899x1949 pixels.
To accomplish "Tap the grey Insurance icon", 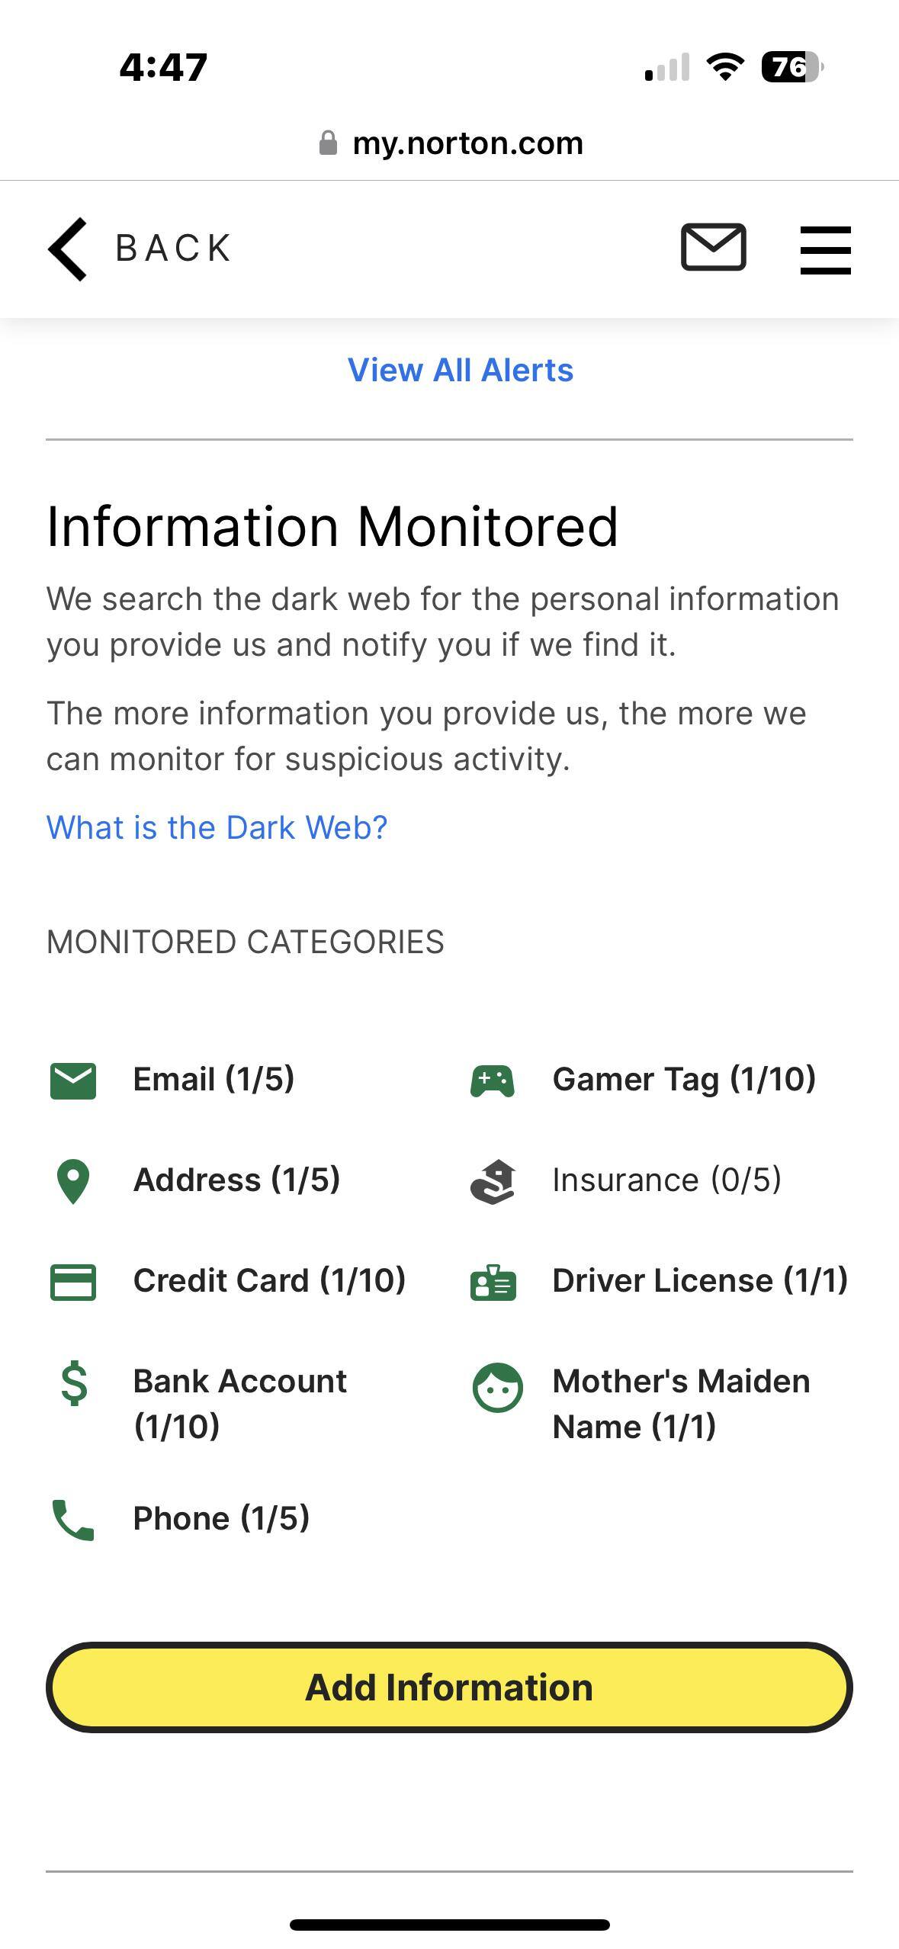I will [493, 1181].
